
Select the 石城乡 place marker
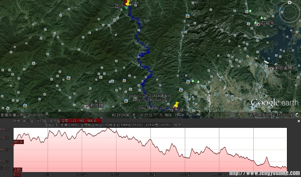(259, 24)
